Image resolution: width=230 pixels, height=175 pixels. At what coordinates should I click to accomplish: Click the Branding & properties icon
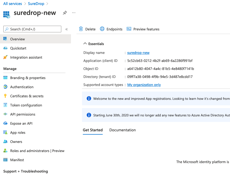coord(5,77)
